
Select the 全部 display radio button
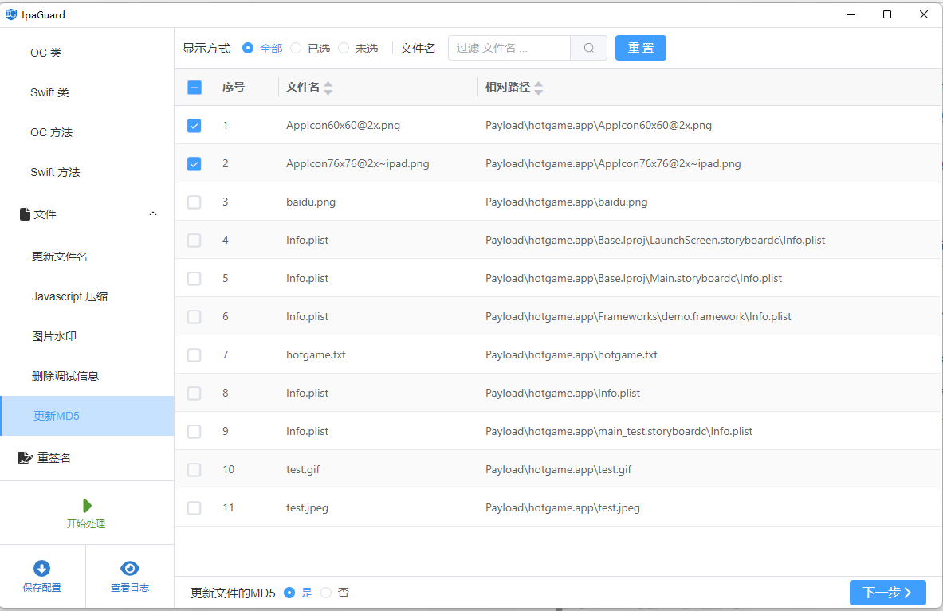coord(248,48)
